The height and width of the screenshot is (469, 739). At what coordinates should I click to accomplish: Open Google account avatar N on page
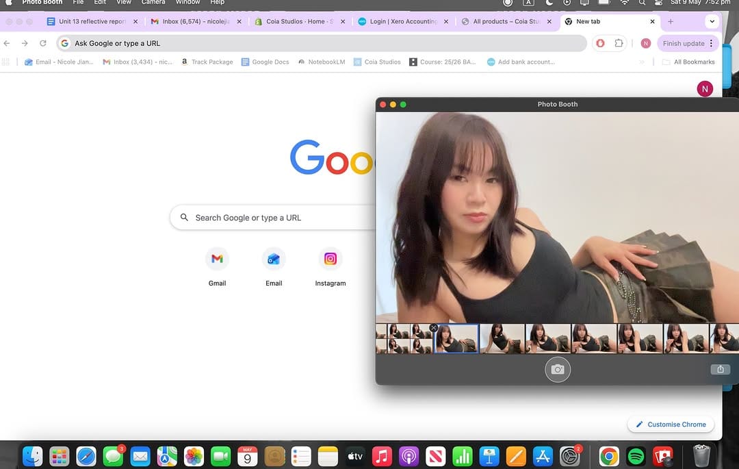click(x=705, y=88)
